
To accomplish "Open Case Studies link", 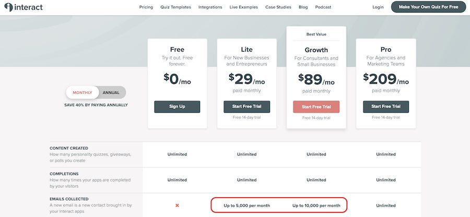I will tap(278, 7).
